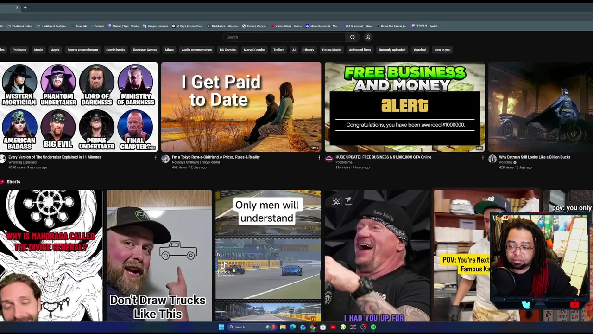Image resolution: width=593 pixels, height=334 pixels.
Task: Open Spotify from taskbar
Action: [x=373, y=327]
